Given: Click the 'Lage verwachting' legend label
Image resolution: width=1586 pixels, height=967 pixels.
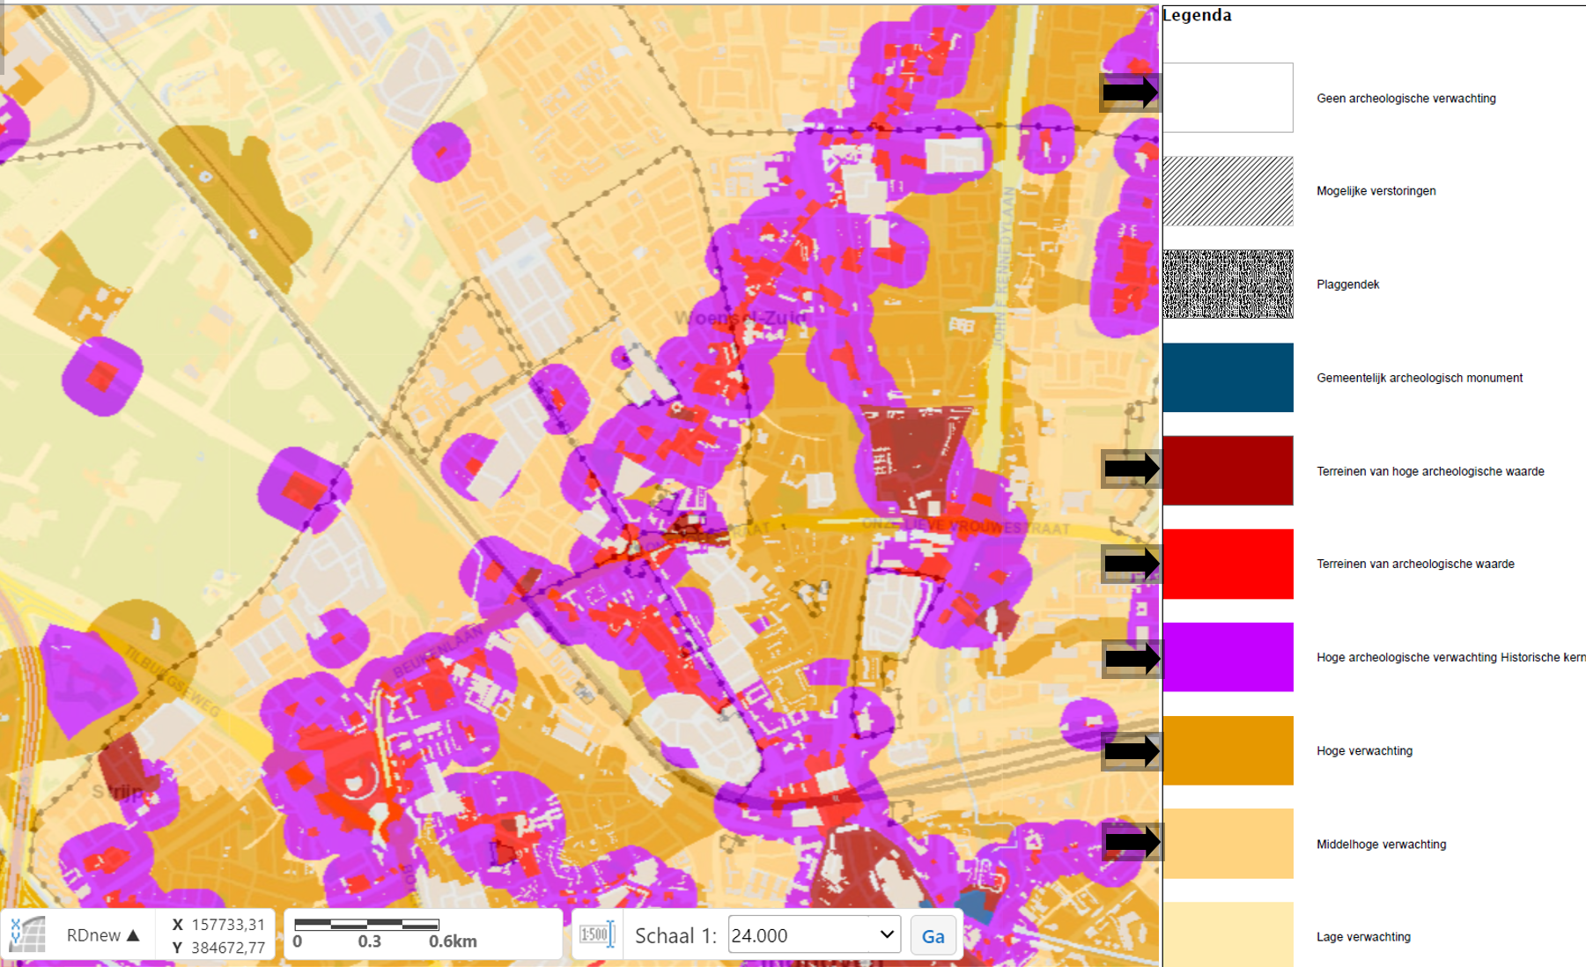Looking at the screenshot, I should [x=1363, y=937].
